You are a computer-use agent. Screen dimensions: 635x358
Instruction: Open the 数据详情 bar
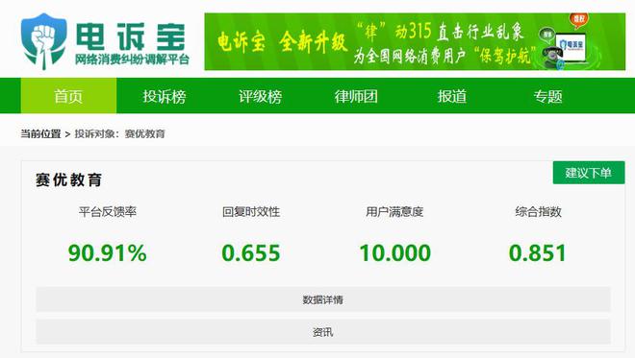point(322,299)
